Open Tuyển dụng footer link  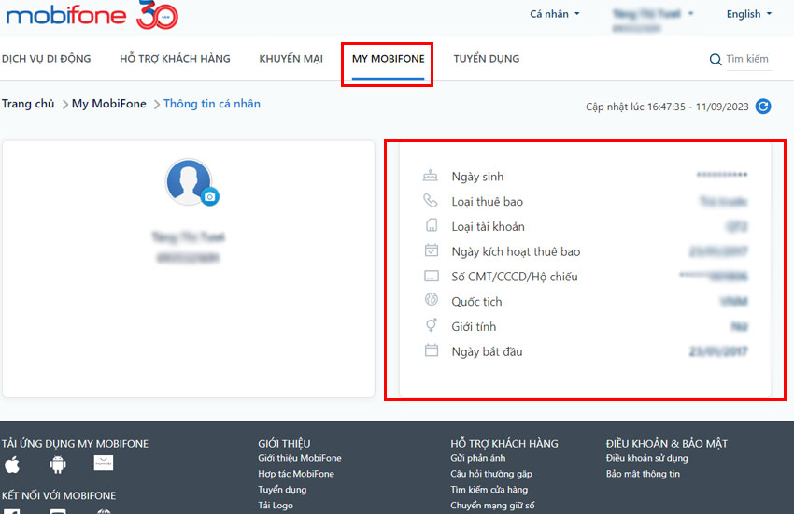click(x=282, y=490)
